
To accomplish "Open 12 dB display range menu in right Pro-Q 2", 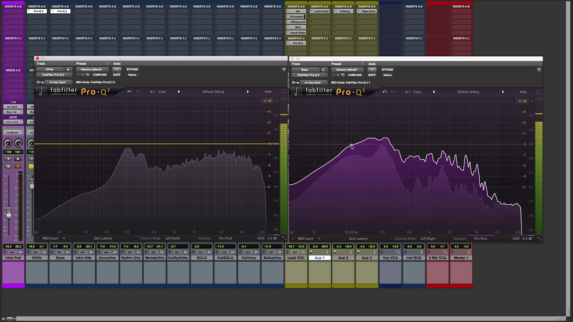I will coord(522,101).
